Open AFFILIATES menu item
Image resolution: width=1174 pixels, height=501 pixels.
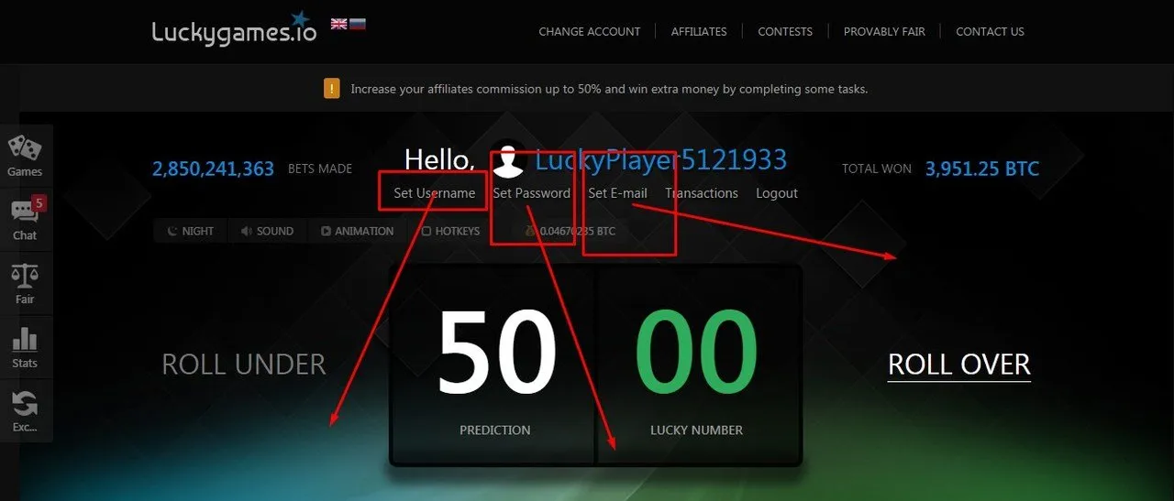click(x=699, y=31)
